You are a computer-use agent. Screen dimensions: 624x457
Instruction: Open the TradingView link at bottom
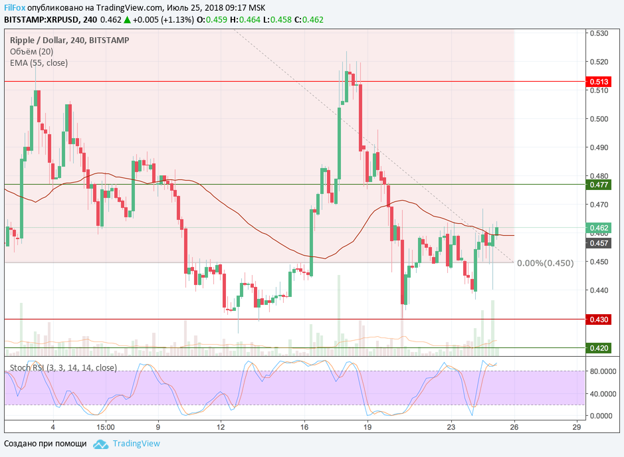coord(136,444)
